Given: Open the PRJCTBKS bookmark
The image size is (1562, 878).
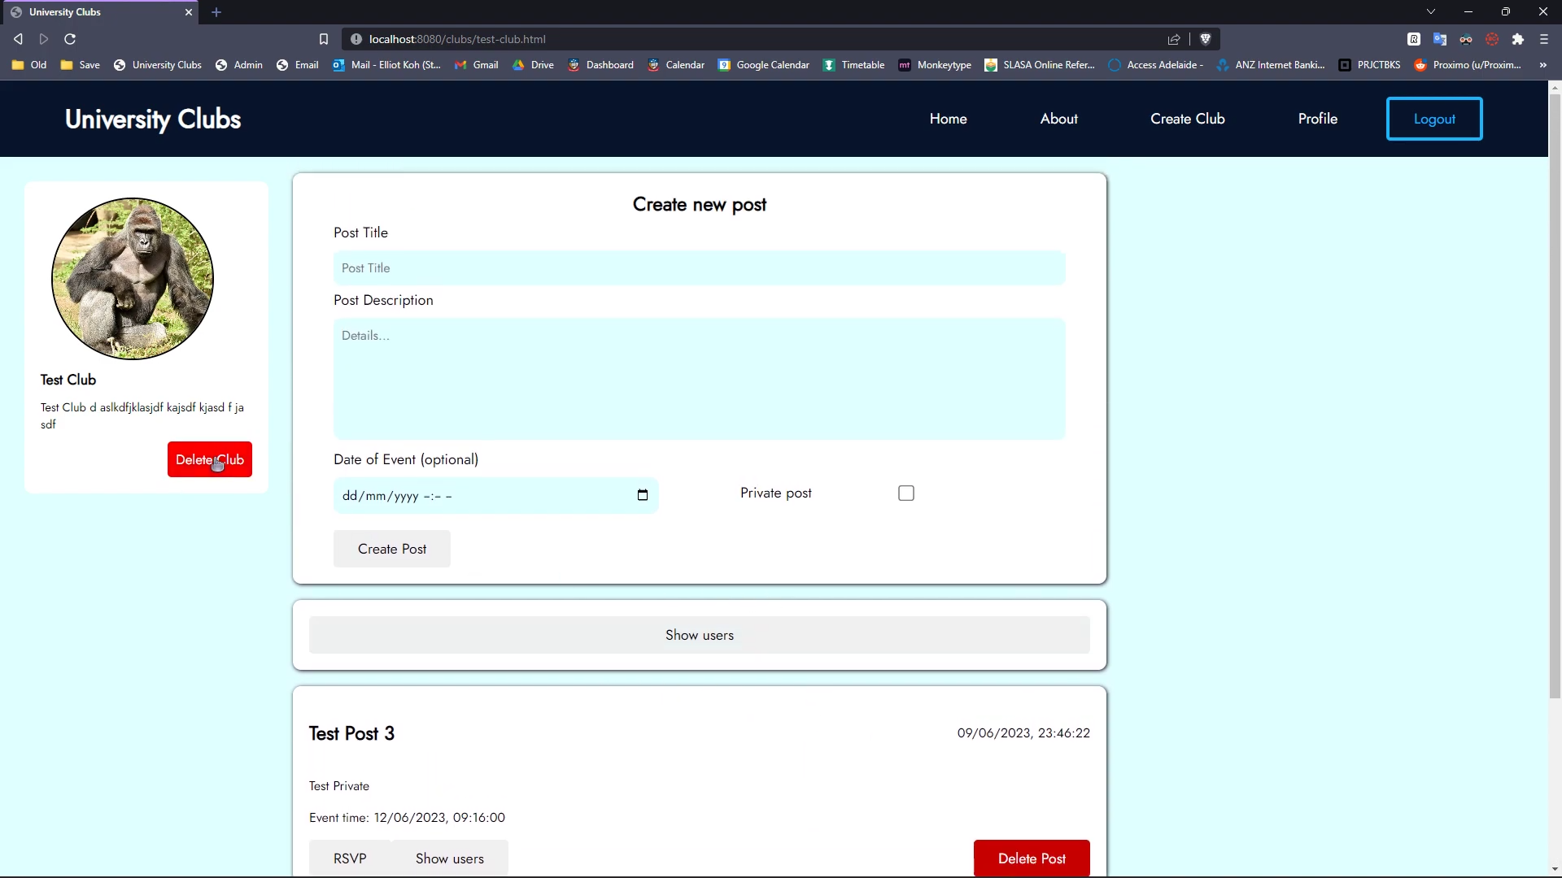Looking at the screenshot, I should (x=1369, y=65).
